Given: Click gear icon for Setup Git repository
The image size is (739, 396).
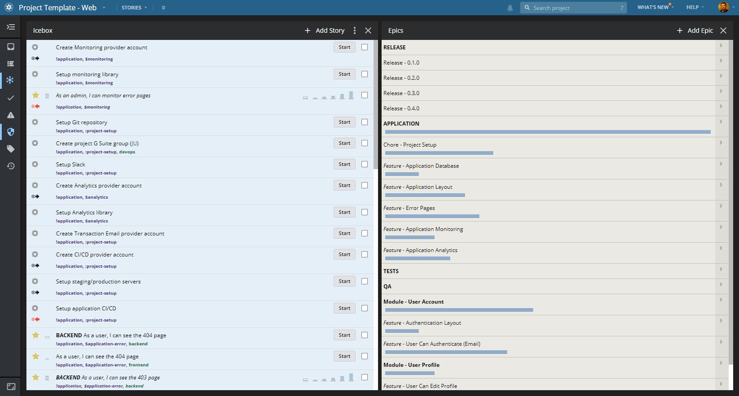Looking at the screenshot, I should [35, 122].
